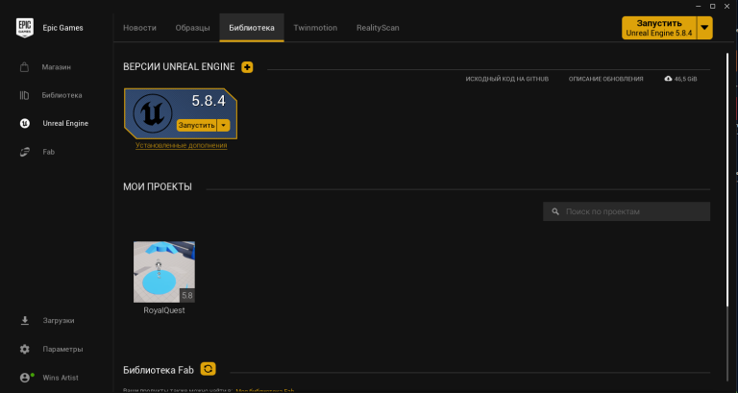738x393 pixels.
Task: Click the Библиотека label in the sidebar
Action: point(61,95)
